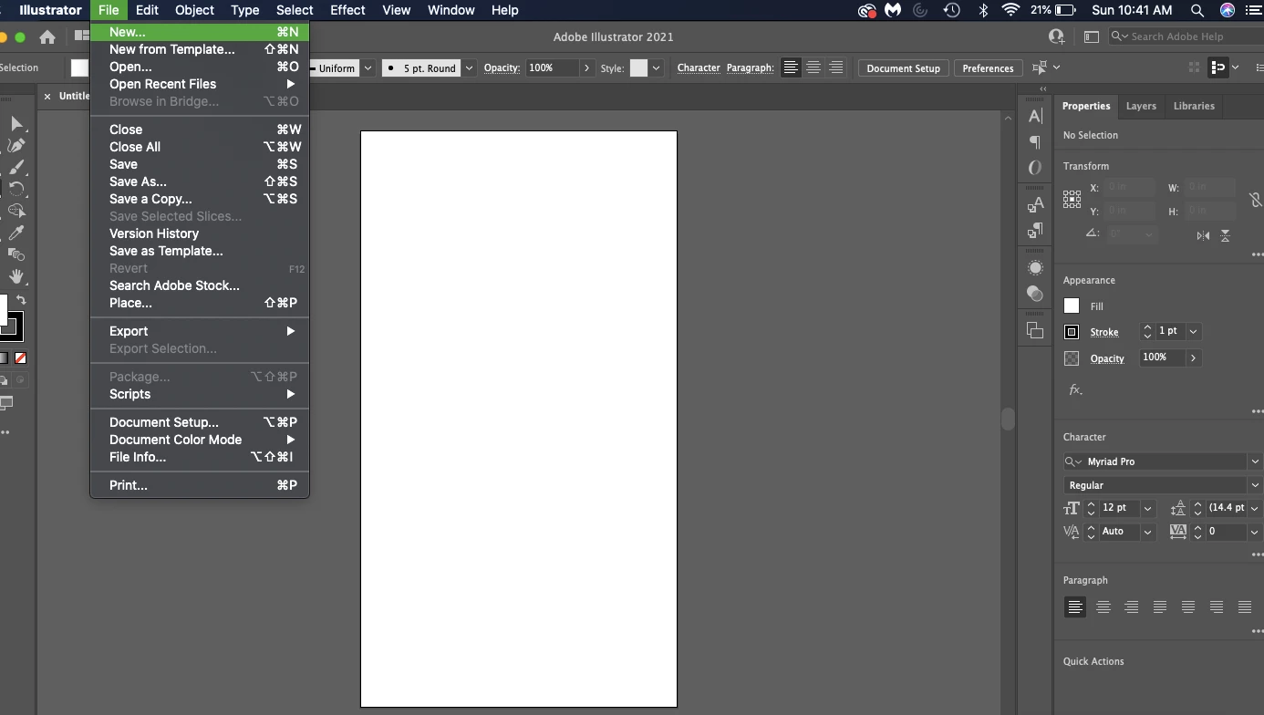Click the fx effects icon
Screen dimensions: 1264x715
pyautogui.click(x=1076, y=389)
